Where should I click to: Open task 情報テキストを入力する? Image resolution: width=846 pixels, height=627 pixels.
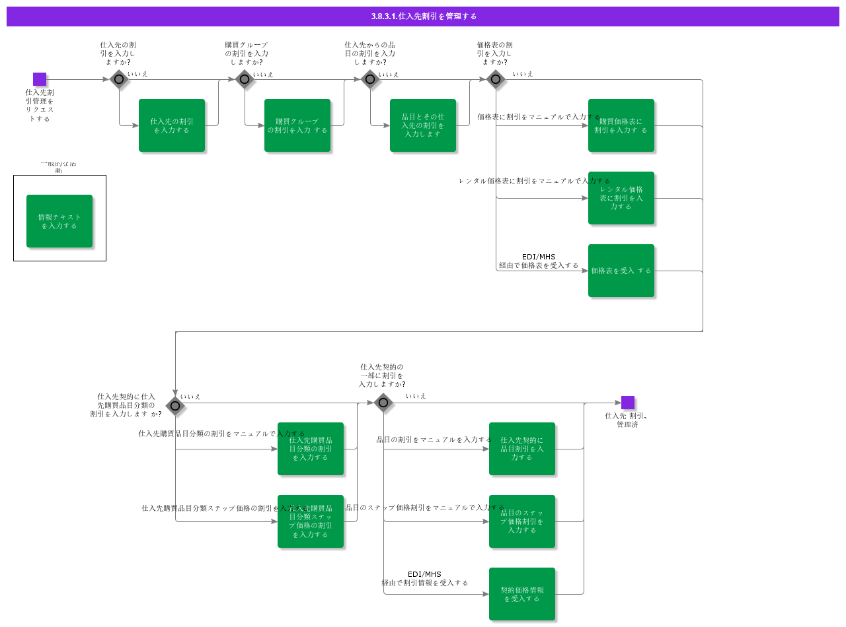tap(59, 221)
